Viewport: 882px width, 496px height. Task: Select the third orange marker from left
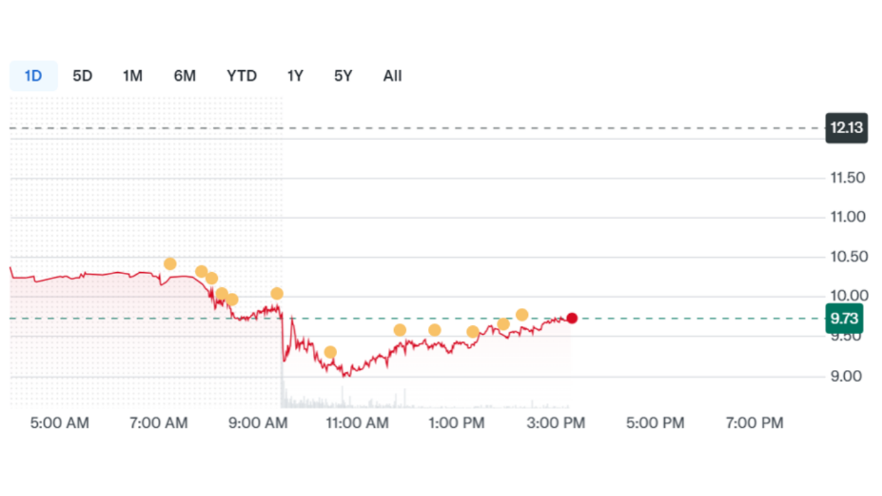[x=212, y=278]
